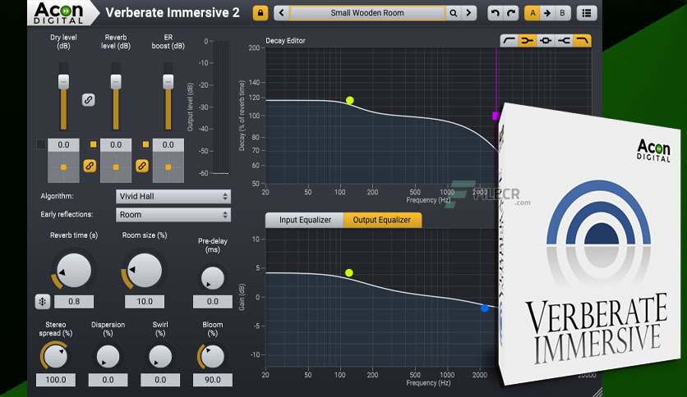Toggle the dry-reverb pan link icon

pos(90,166)
